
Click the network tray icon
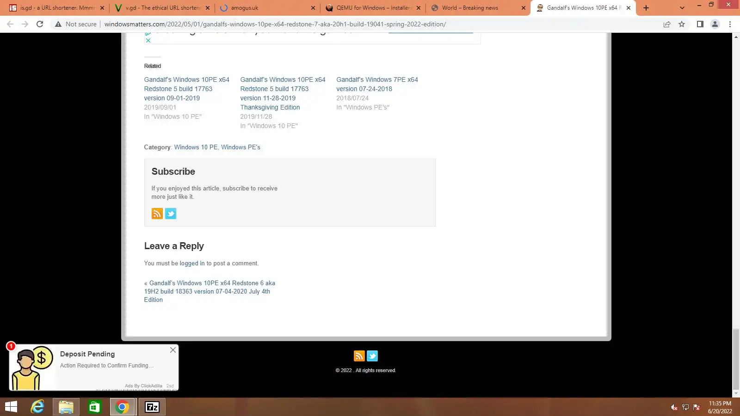click(x=685, y=407)
